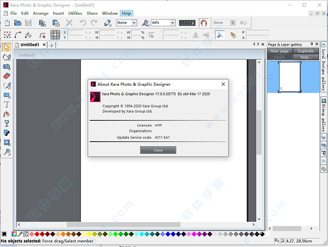Open the Insert menu
328x247 pixels.
58,13
